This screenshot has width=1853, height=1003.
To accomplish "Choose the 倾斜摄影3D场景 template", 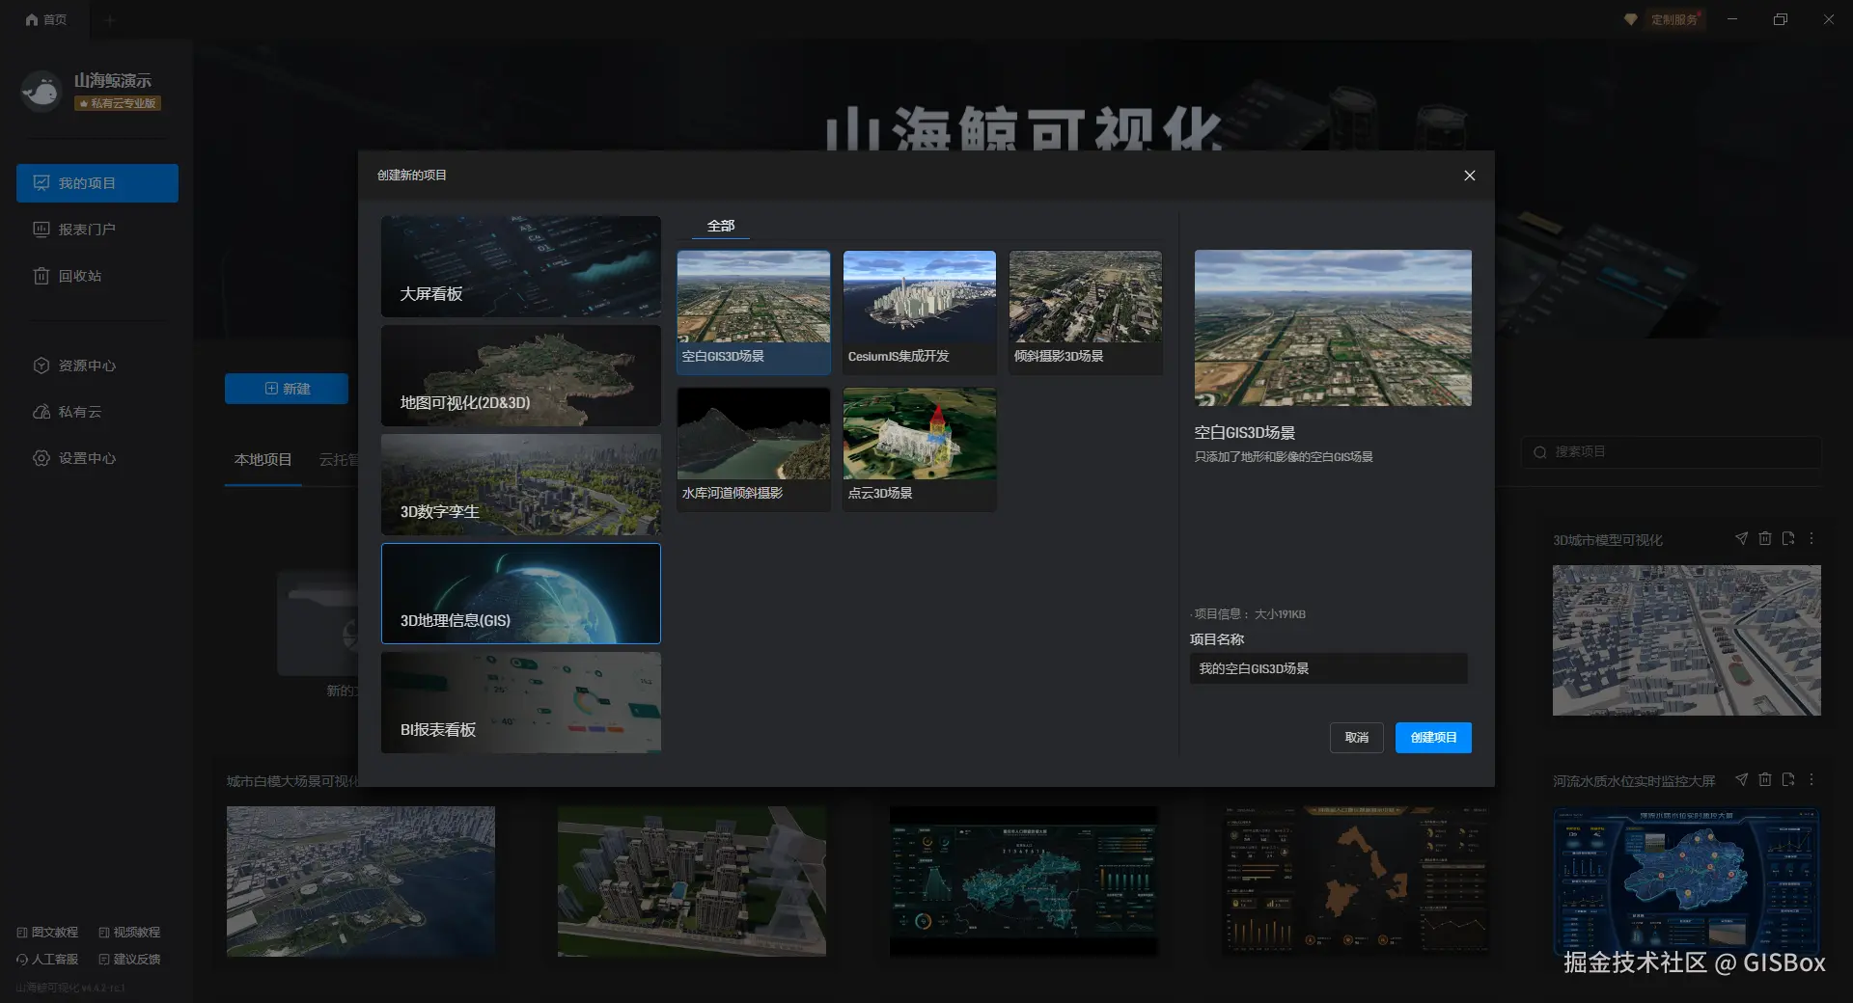I will pos(1086,312).
